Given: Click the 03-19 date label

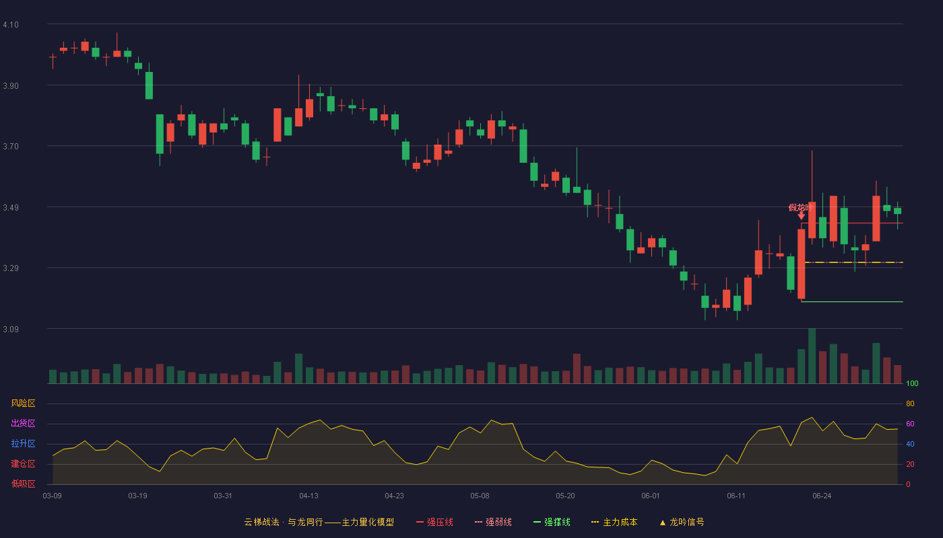Looking at the screenshot, I should point(137,496).
